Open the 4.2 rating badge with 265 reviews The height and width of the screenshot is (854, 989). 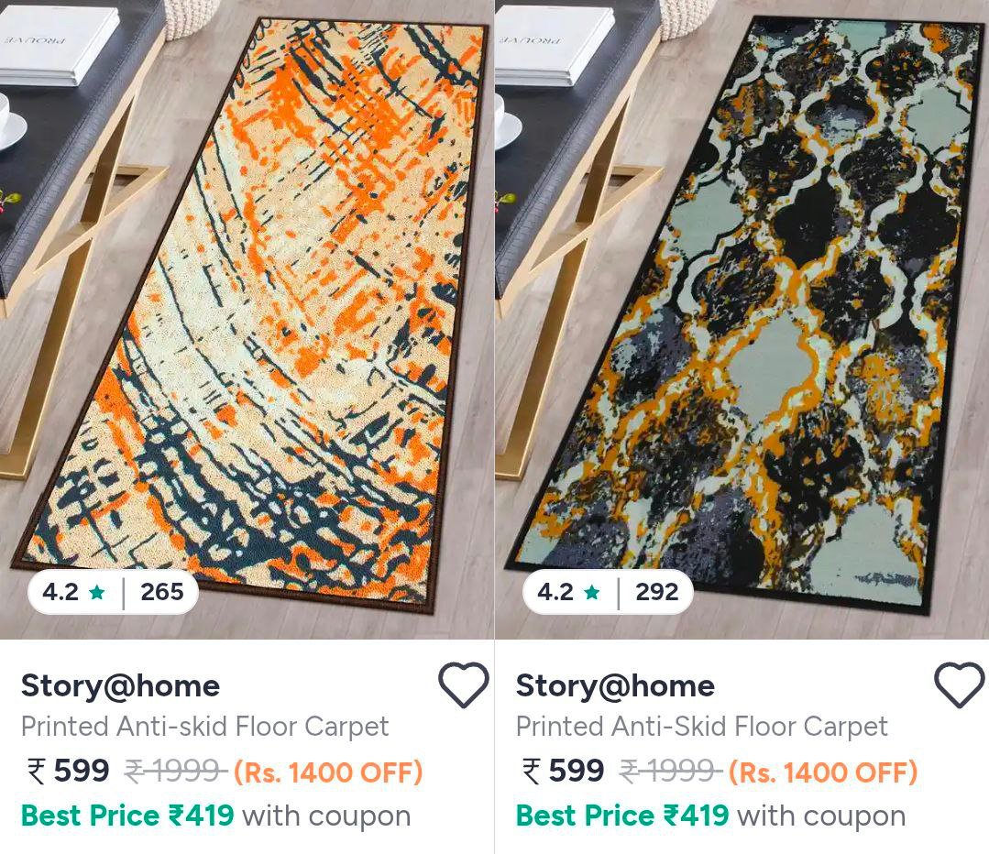(x=113, y=592)
